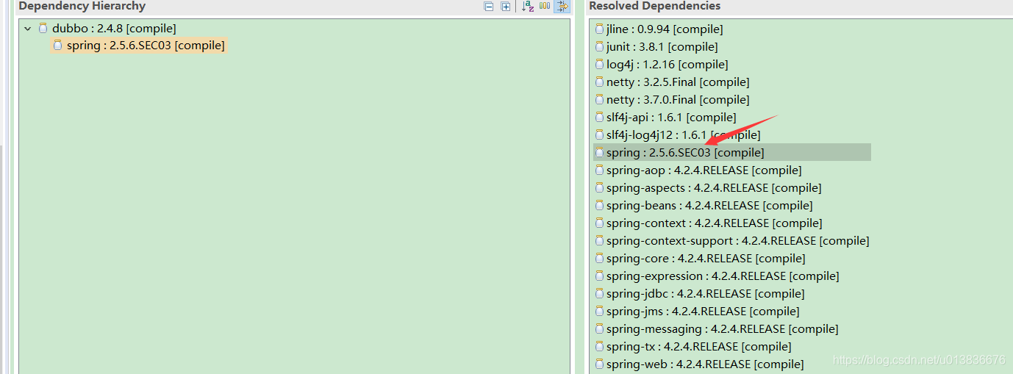Expand all nodes in Dependency Hierarchy
Screen dimensions: 1013x374
coord(506,7)
